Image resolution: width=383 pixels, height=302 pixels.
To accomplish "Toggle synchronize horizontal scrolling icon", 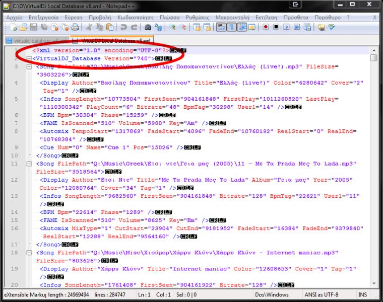I will (207, 27).
